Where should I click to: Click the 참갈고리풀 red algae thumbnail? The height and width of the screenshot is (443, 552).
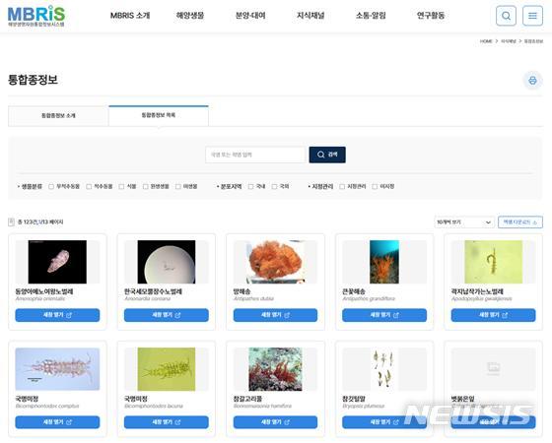pos(275,369)
